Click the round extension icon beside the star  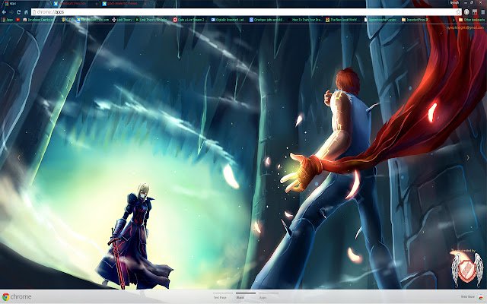tap(466, 12)
